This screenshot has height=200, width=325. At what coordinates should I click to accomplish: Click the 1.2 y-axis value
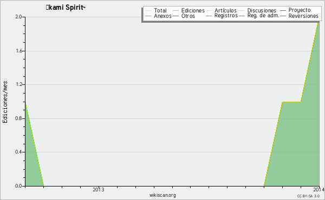pos(18,84)
